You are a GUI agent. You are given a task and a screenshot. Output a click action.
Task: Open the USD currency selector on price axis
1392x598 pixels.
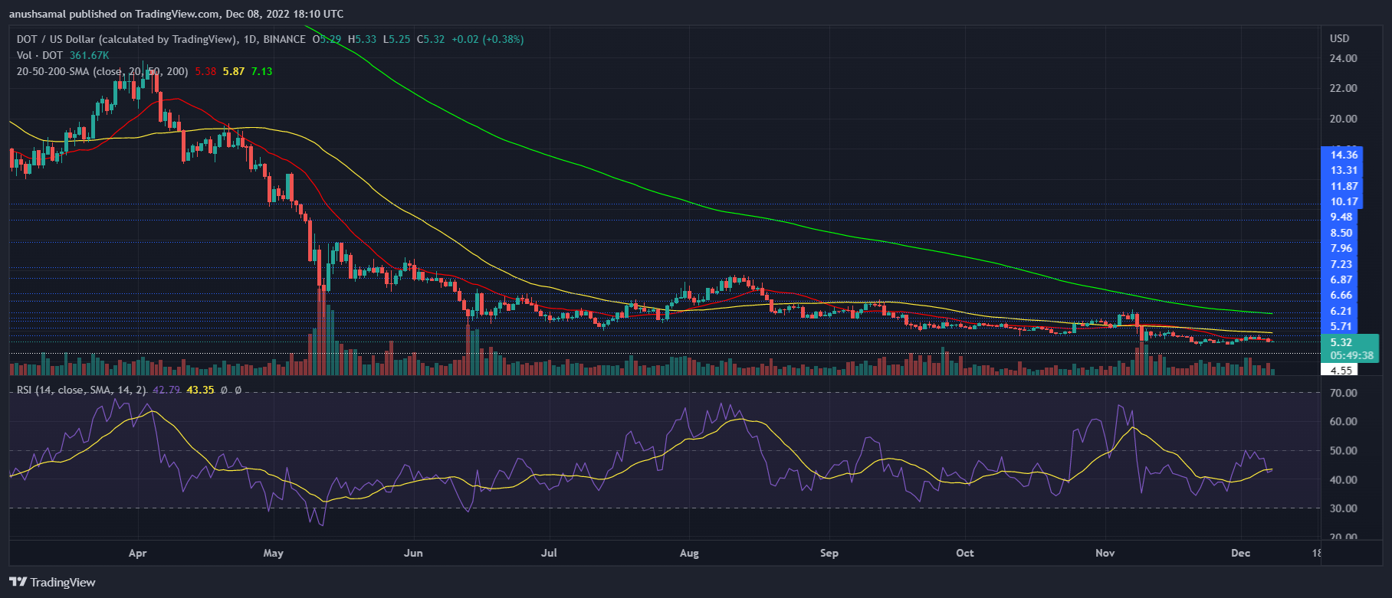point(1339,38)
